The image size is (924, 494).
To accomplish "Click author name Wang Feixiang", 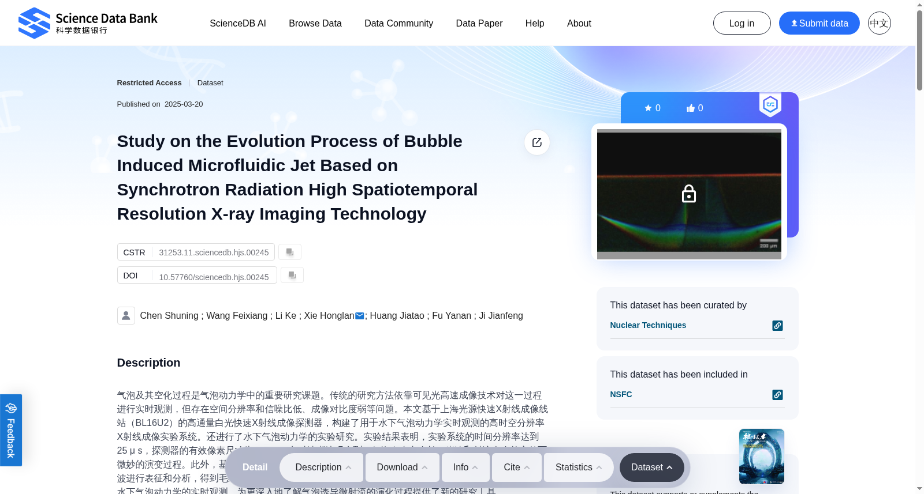I will click(237, 315).
